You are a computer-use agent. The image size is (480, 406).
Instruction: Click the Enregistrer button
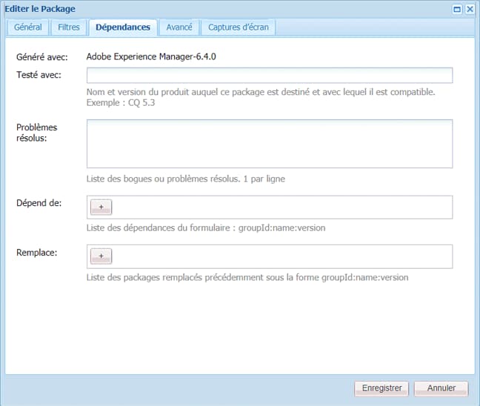381,388
